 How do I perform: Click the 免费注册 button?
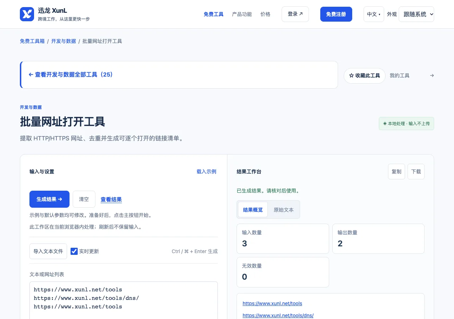point(336,14)
